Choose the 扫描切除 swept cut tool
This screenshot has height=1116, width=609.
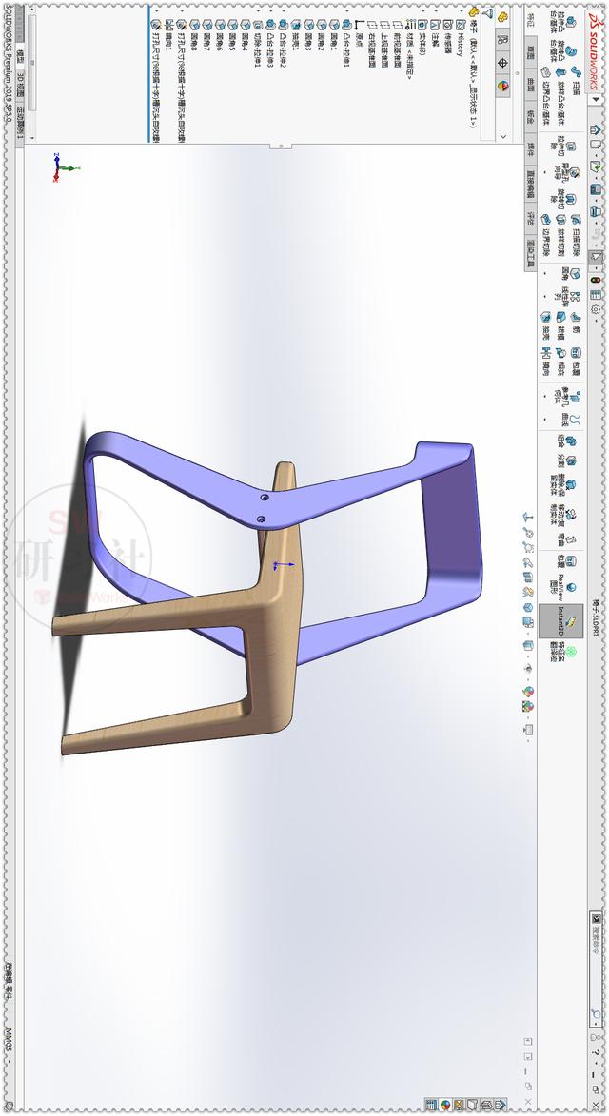coord(576,234)
